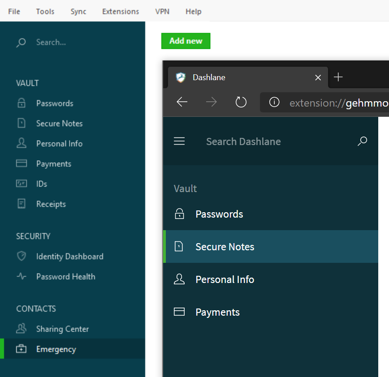
Task: Click the Secure Notes icon in desktop sidebar
Action: (21, 124)
